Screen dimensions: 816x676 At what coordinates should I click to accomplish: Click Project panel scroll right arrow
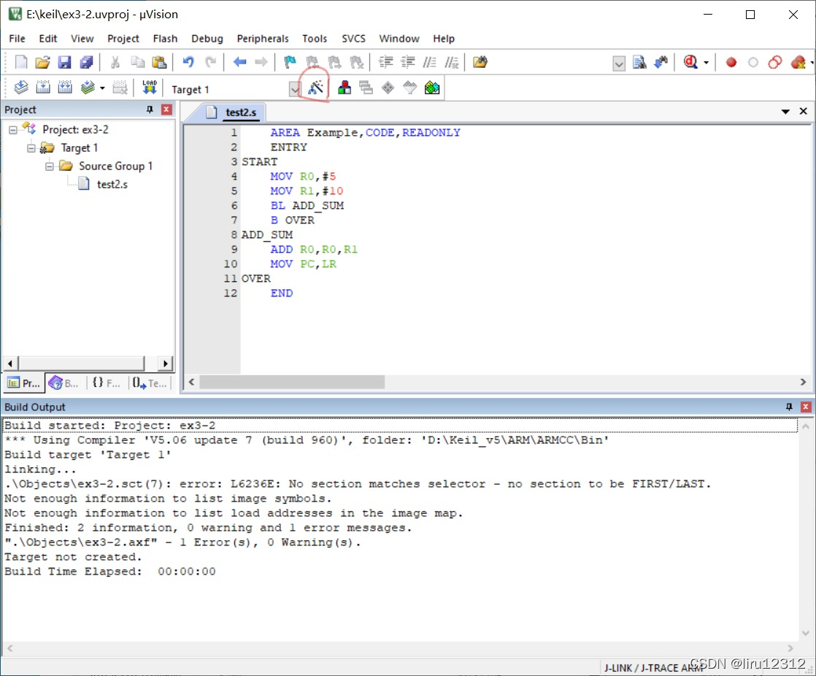(x=166, y=364)
